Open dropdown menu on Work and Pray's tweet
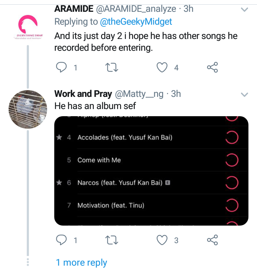This screenshot has width=257, height=271. tap(245, 95)
